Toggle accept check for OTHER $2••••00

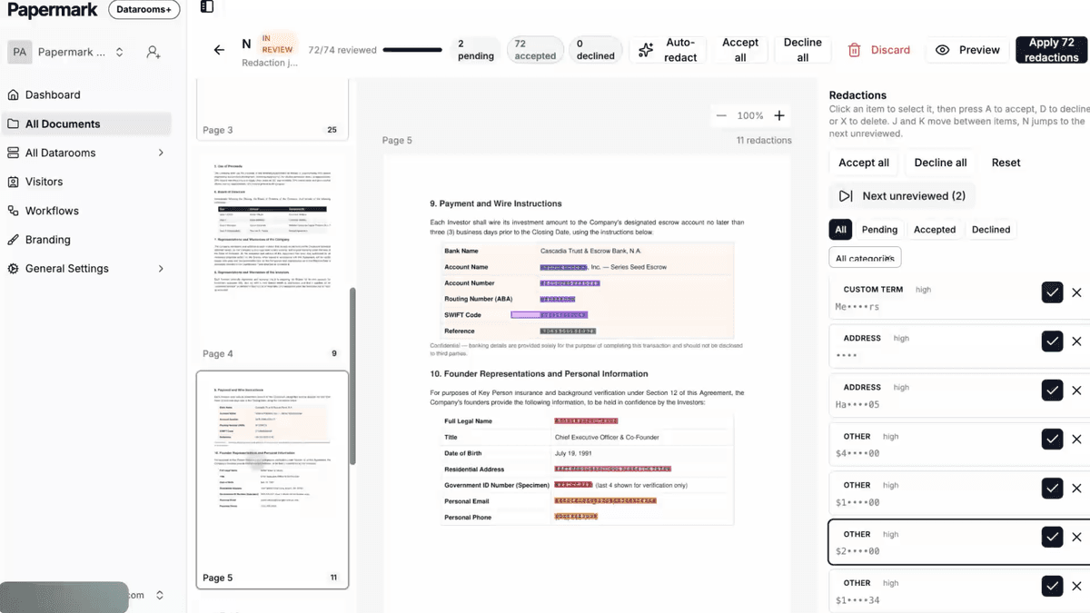click(1052, 538)
